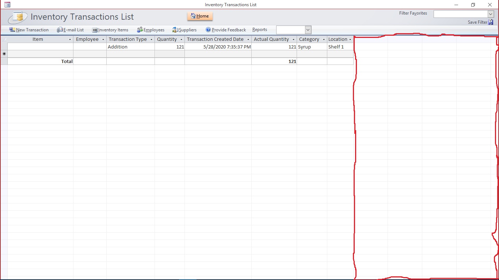The image size is (499, 280).
Task: Click the E-mail List paperclip icon
Action: (60, 30)
